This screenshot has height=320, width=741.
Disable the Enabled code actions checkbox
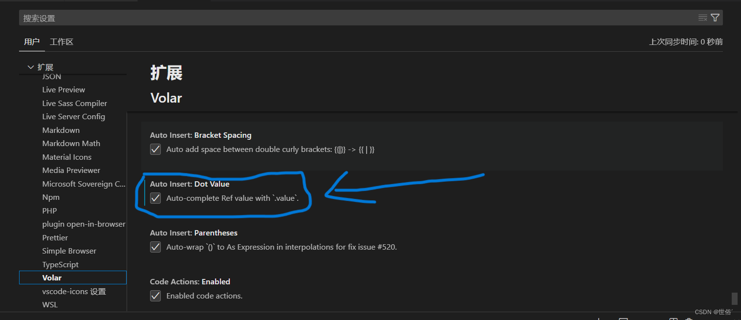[x=155, y=296]
